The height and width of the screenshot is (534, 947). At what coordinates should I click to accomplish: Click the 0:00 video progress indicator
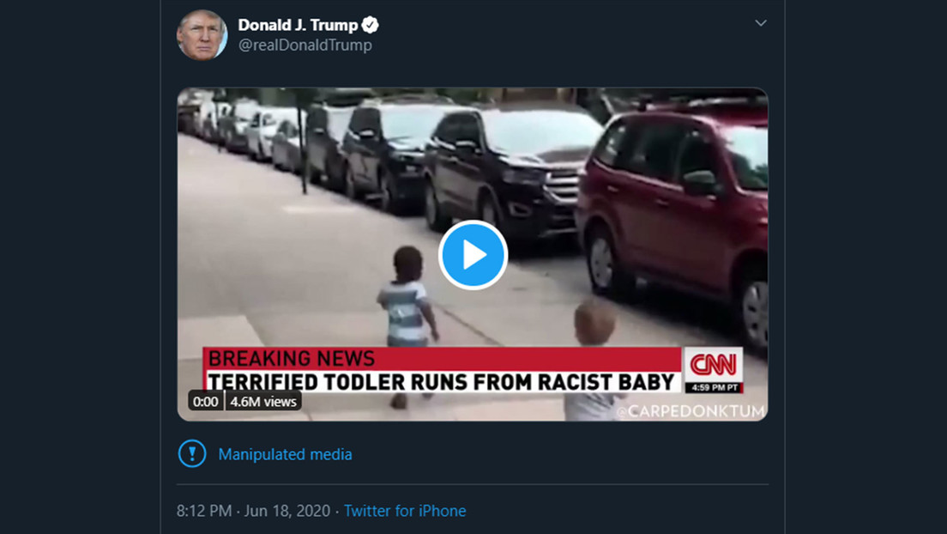(x=204, y=400)
